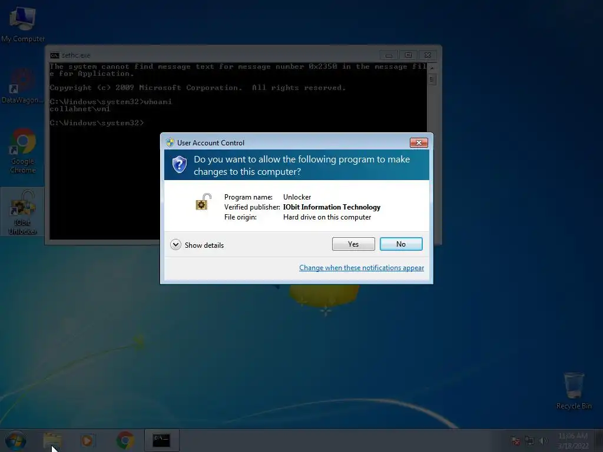Click the User Account Control title text

click(x=211, y=142)
